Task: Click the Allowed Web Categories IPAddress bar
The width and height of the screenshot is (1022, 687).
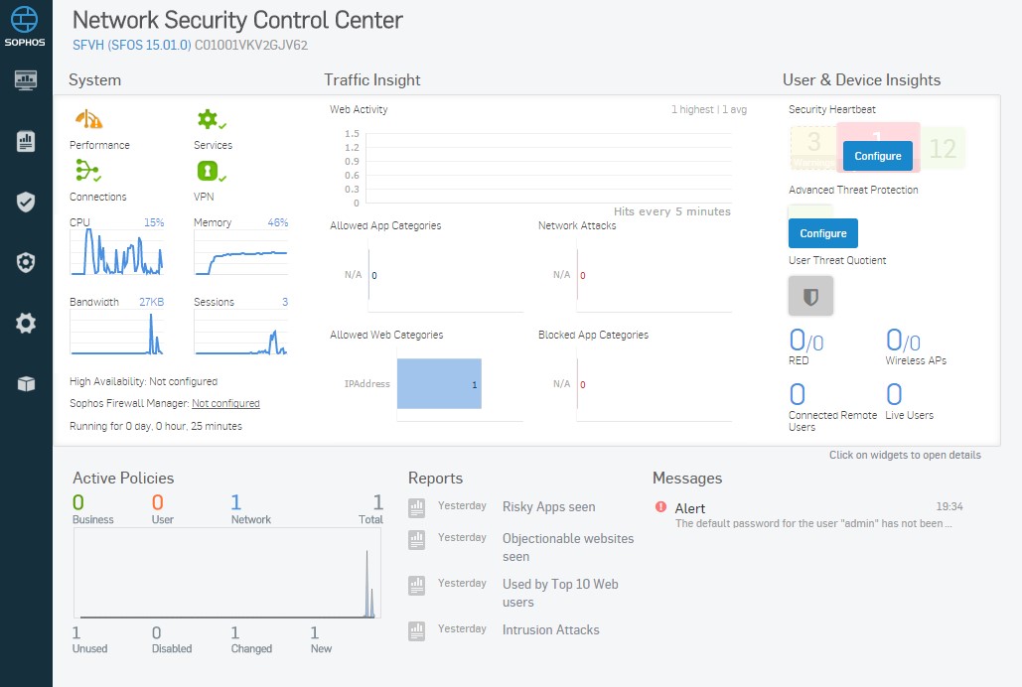Action: [439, 384]
